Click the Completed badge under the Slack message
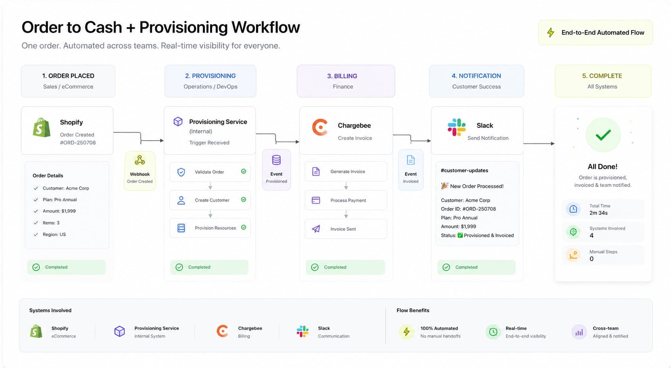671x368 pixels. 476,267
